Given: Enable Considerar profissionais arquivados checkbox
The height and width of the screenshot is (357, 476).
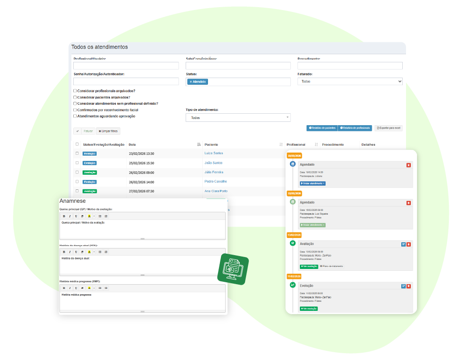Looking at the screenshot, I should pos(75,91).
